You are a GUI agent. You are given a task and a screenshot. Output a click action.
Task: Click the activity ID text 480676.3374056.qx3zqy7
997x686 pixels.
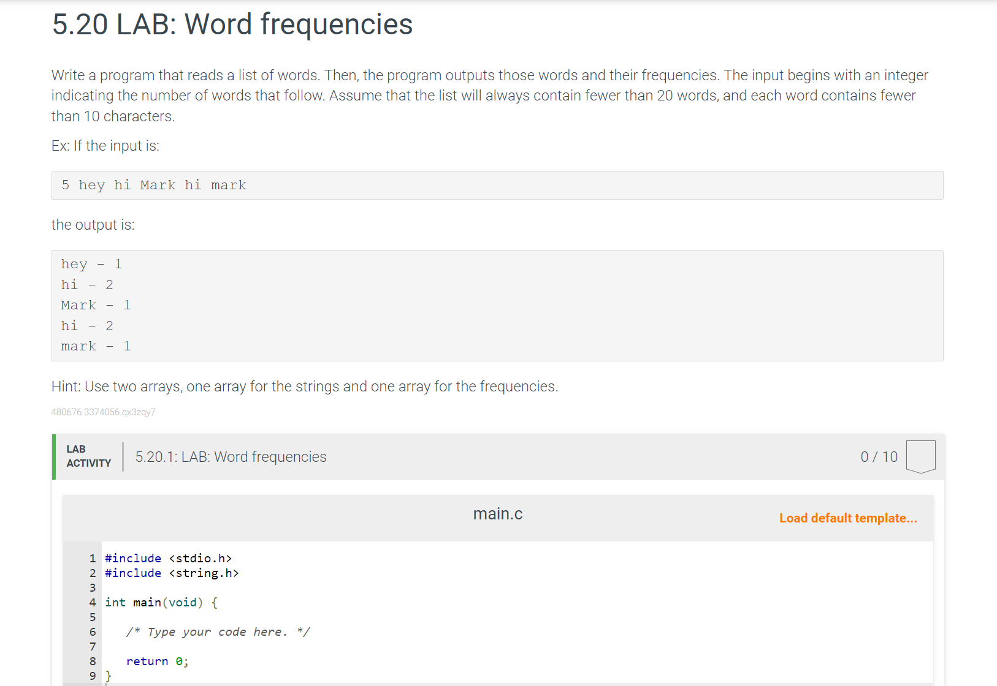click(103, 412)
